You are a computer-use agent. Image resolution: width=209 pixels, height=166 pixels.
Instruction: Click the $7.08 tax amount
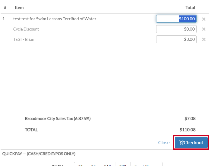click(x=190, y=119)
